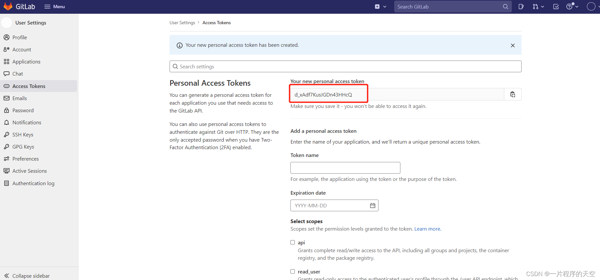Viewport: 600px width, 280px height.
Task: Open the Menu hamburger button
Action: click(x=55, y=7)
